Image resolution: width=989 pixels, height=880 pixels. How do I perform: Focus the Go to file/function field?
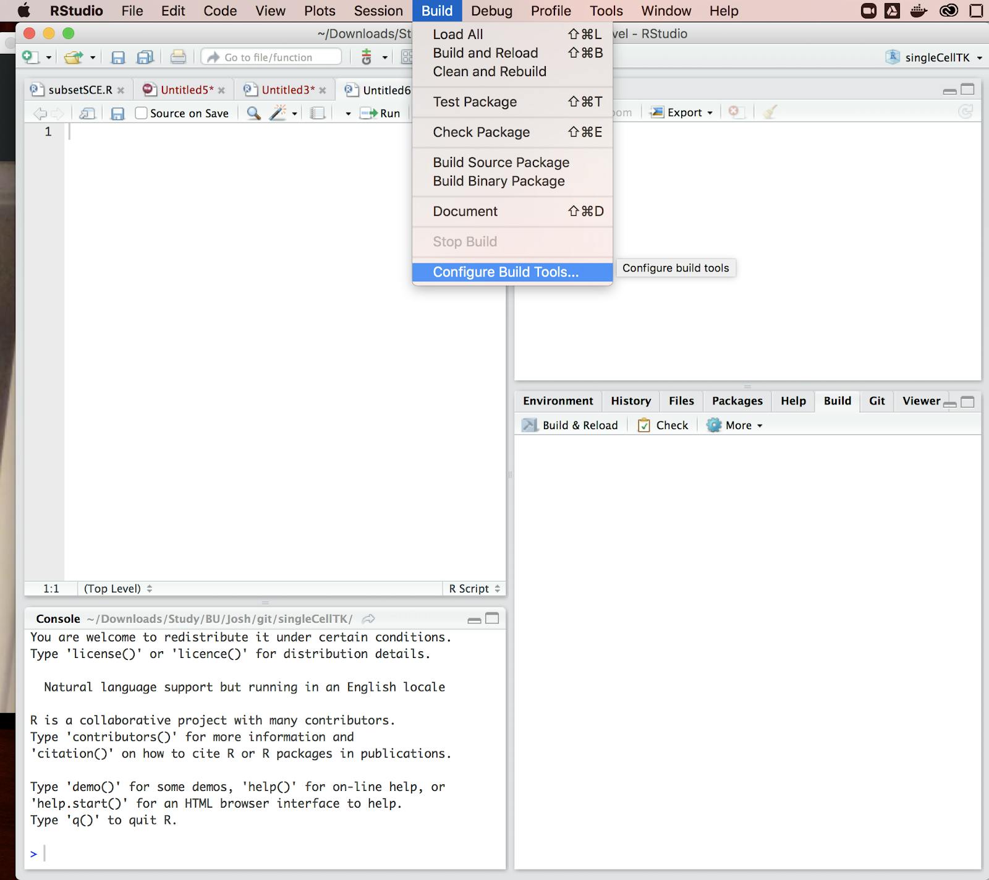point(271,57)
